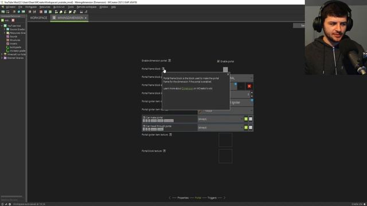The image size is (367, 206).
Task: Open the Resources menu
Action: click(45, 7)
